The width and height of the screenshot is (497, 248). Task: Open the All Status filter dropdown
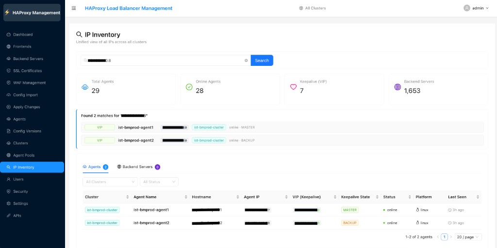click(159, 182)
